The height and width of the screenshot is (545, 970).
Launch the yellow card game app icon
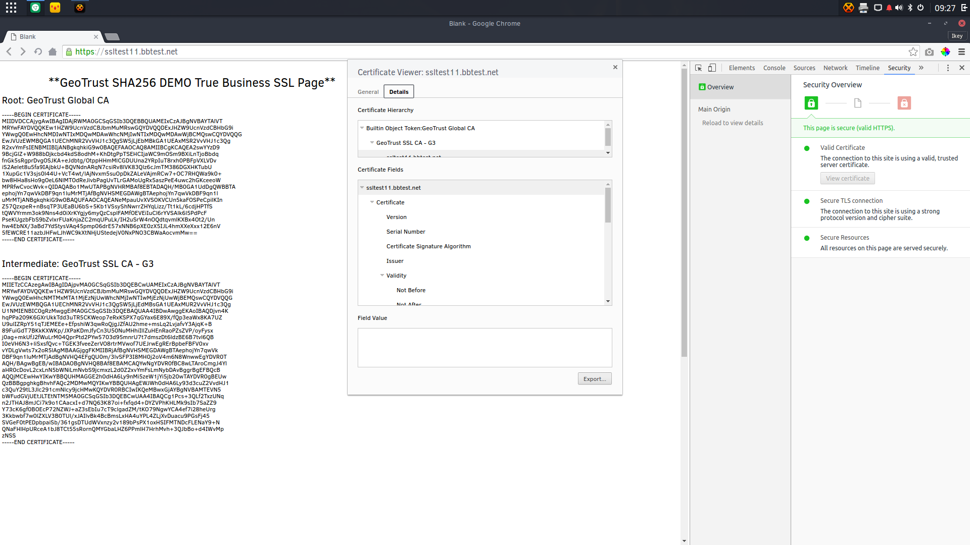tap(56, 8)
